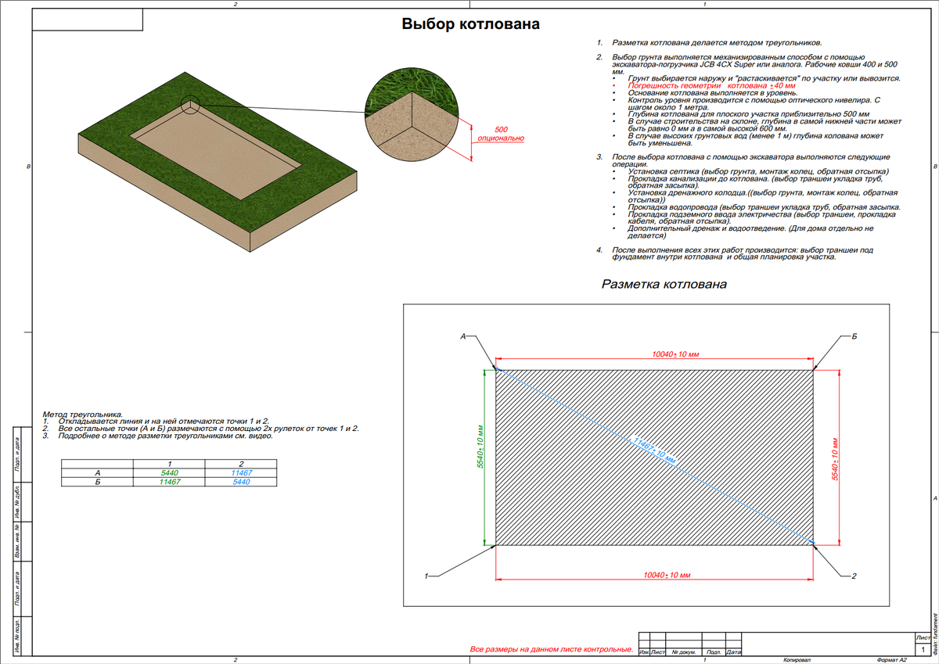Click the hatched pit rectangle in the layout
Screen dimensions: 939x664
(x=654, y=457)
